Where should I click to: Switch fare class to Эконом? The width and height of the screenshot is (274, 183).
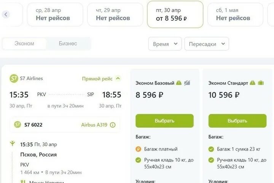click(x=24, y=43)
